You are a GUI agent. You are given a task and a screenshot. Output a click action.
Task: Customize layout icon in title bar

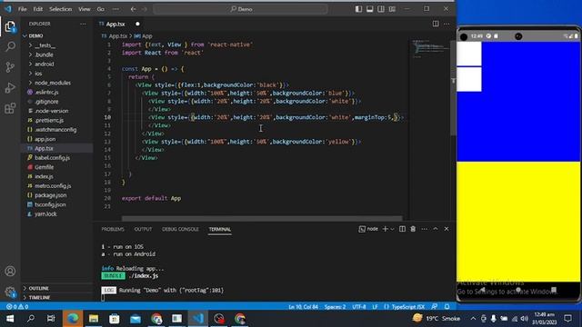pyautogui.click(x=392, y=9)
